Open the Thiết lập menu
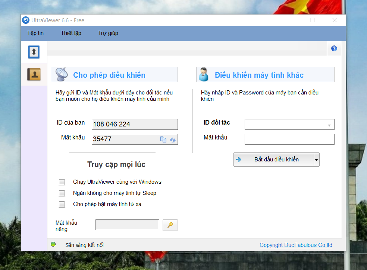This screenshot has width=367, height=270. pyautogui.click(x=71, y=33)
